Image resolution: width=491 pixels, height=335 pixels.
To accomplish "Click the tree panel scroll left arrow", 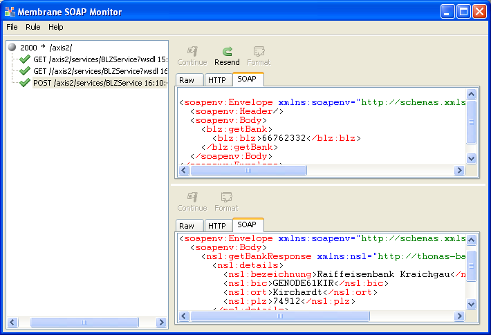I will [x=12, y=322].
